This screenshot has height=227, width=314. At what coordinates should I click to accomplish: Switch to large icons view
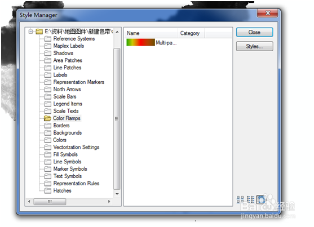(x=240, y=199)
